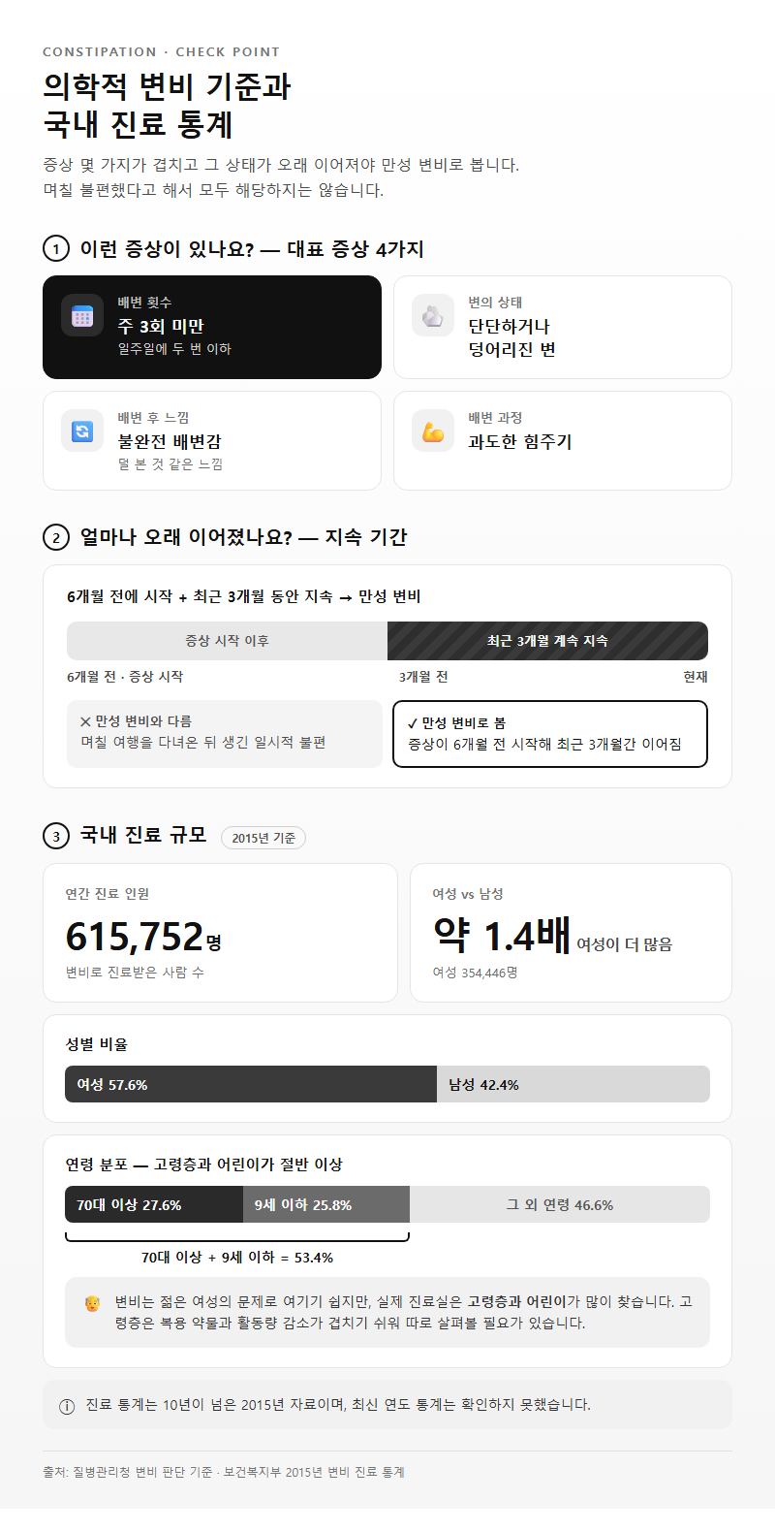This screenshot has height=1532, width=775.
Task: Click the 2015년 기준 badge
Action: (x=263, y=838)
